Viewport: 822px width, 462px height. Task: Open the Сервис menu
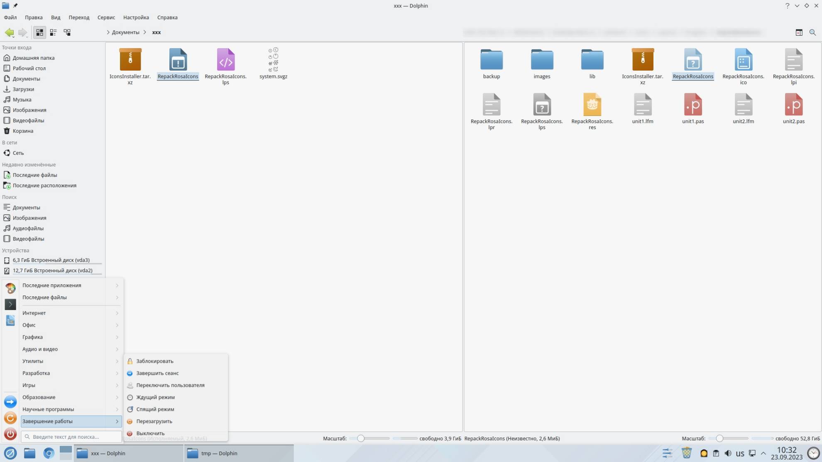pos(106,17)
